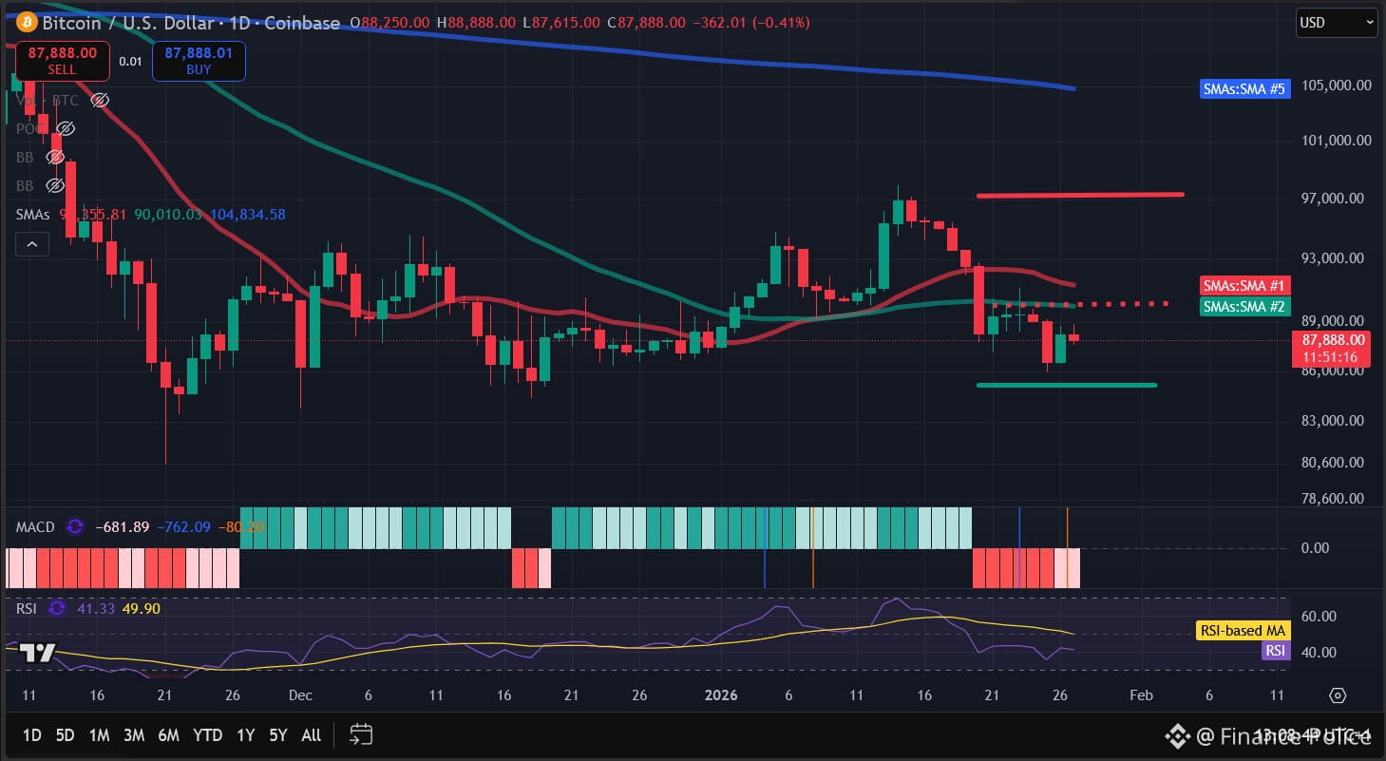This screenshot has height=761, width=1386.
Task: Toggle the first BB indicator's eye icon
Action: click(x=55, y=156)
